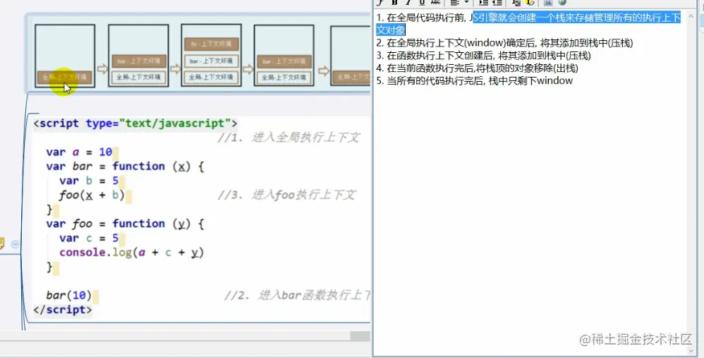Click comment //3. 进入foo执行上下文

click(x=287, y=195)
